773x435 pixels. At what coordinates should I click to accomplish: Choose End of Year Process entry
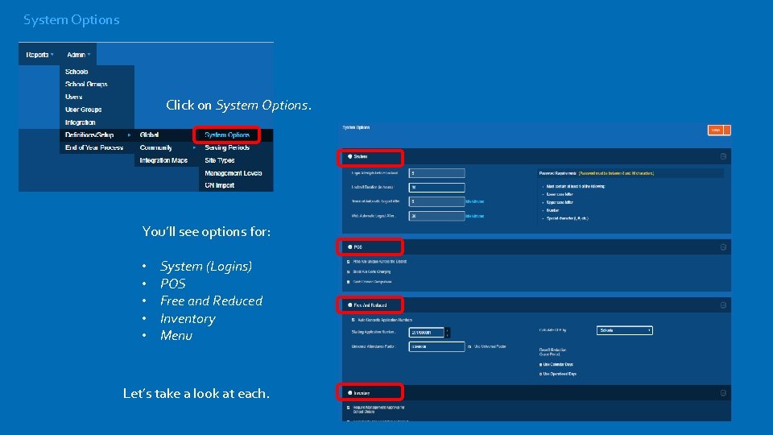coord(94,147)
